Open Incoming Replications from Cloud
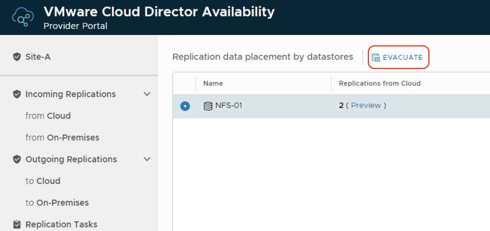This screenshot has width=490, height=231. point(48,116)
